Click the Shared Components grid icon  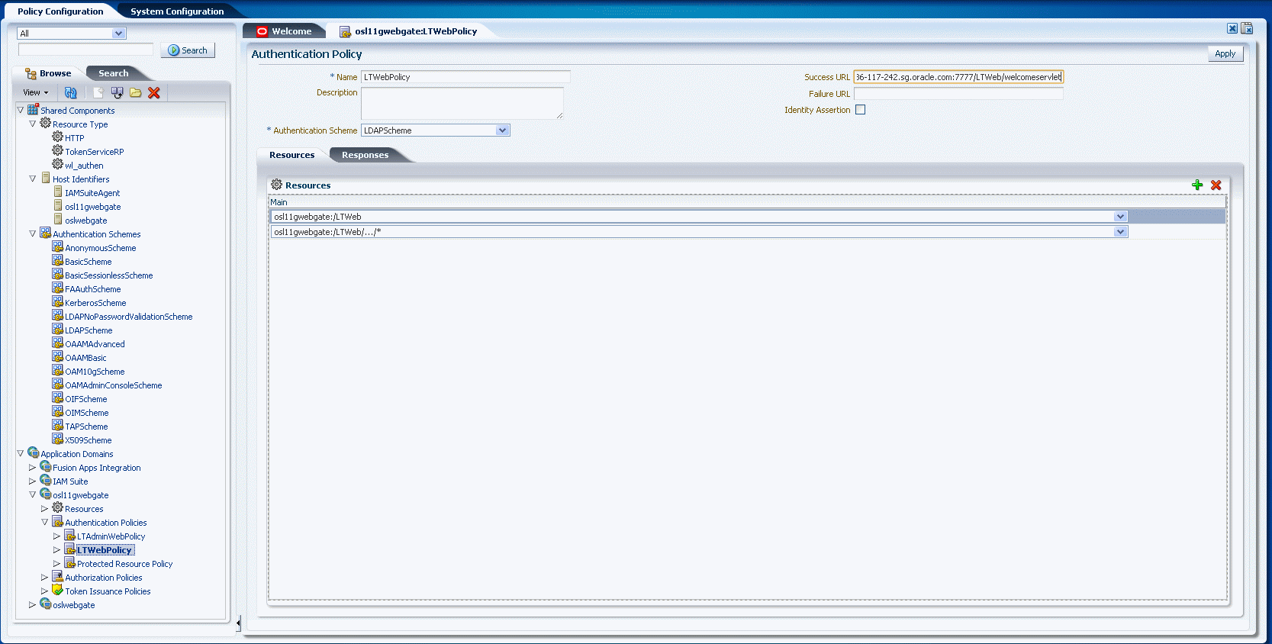pos(33,109)
